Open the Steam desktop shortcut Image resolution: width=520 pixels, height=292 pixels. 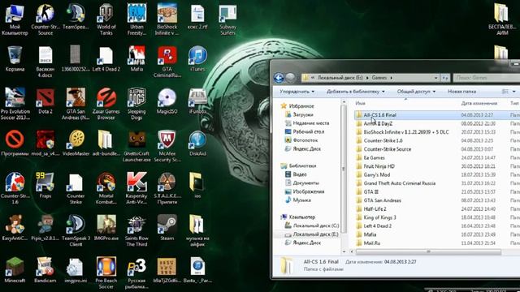pos(167,228)
